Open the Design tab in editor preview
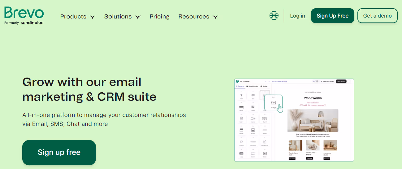The height and width of the screenshot is (169, 402). point(264,86)
